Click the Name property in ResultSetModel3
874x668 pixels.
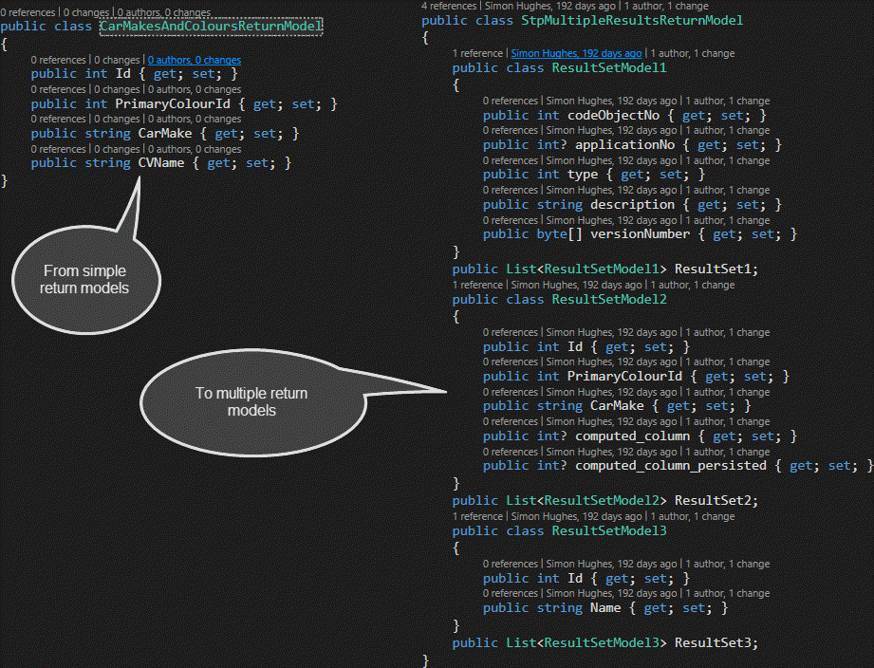coord(605,608)
